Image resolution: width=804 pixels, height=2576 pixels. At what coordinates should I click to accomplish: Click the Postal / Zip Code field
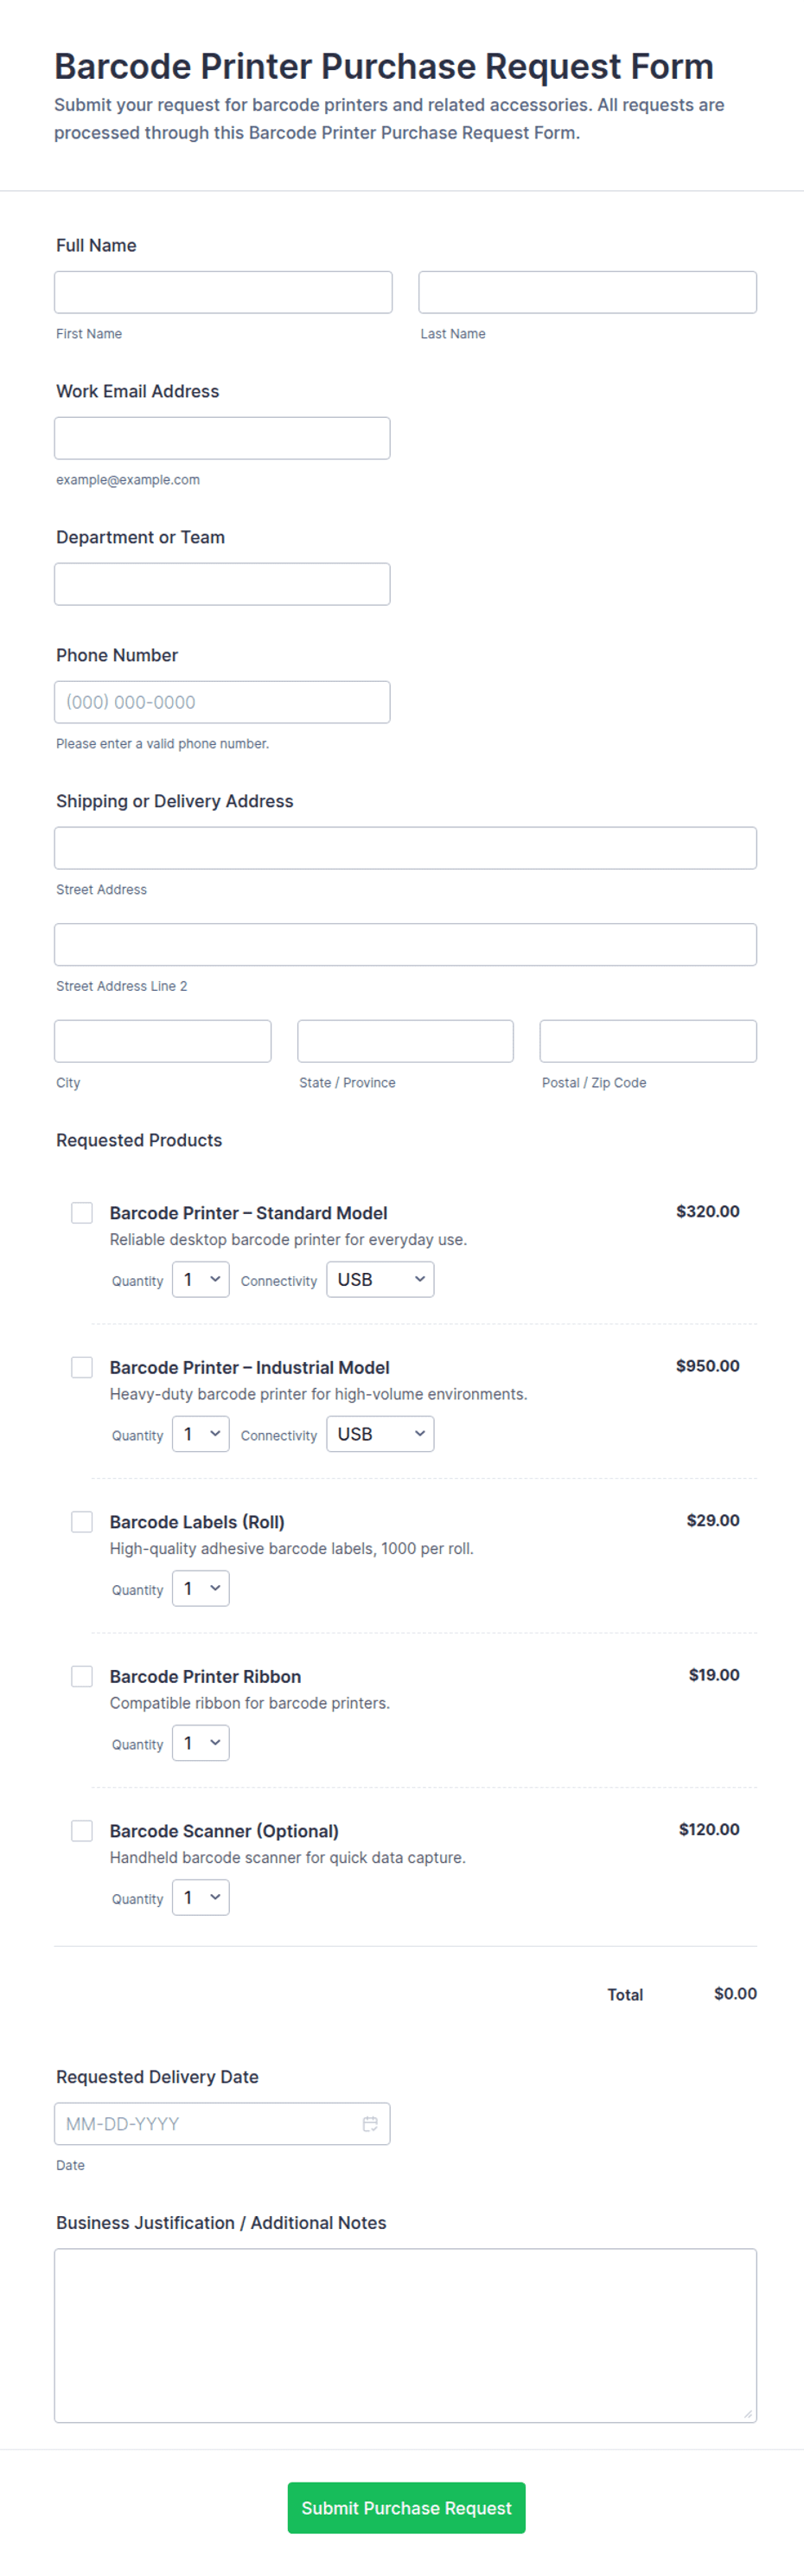point(648,1041)
